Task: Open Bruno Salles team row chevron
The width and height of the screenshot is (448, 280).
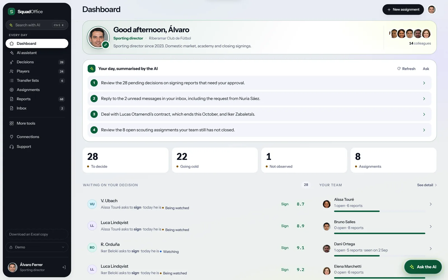Action: click(x=431, y=227)
